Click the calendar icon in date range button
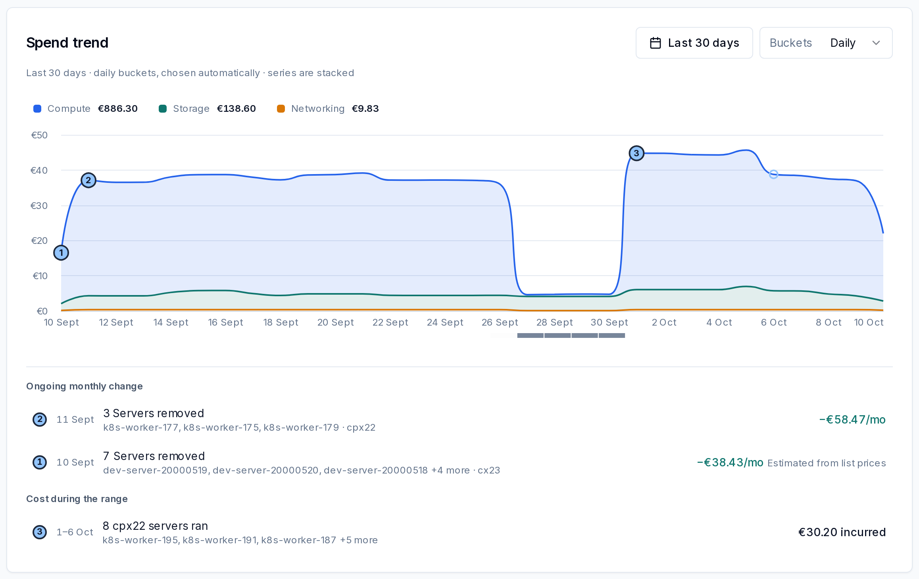Image resolution: width=919 pixels, height=579 pixels. pos(656,43)
